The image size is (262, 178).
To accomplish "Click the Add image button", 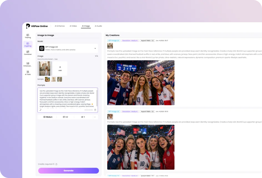I will click(x=60, y=68).
